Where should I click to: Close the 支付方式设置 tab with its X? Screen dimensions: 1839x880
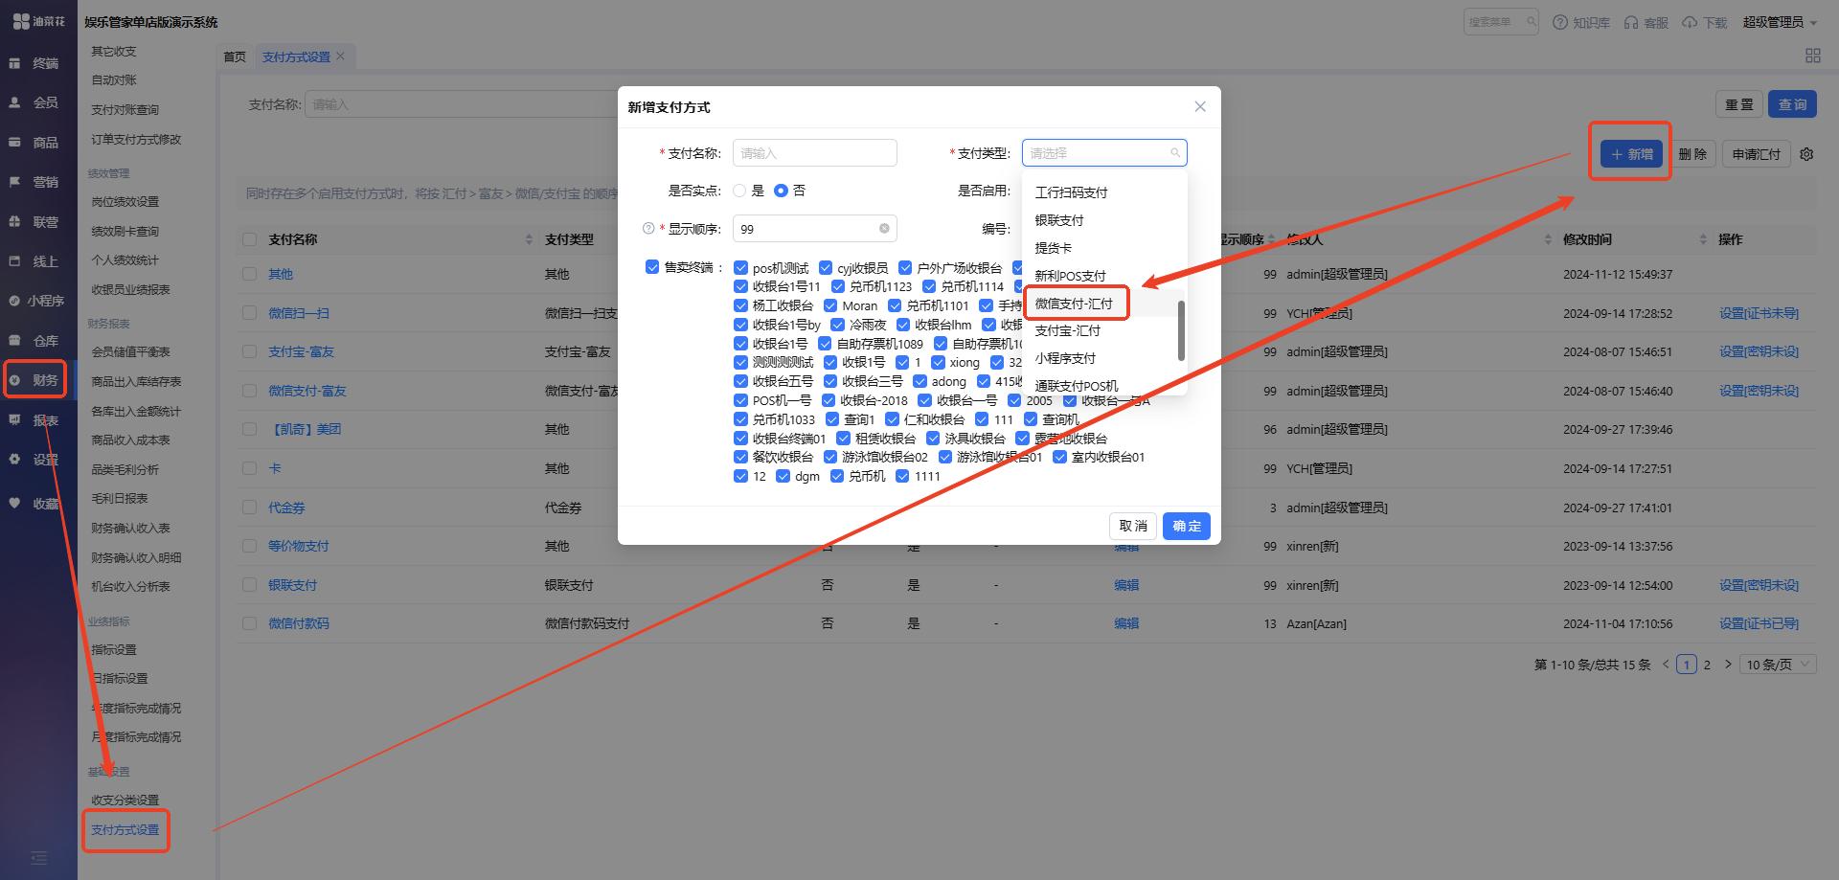click(340, 56)
